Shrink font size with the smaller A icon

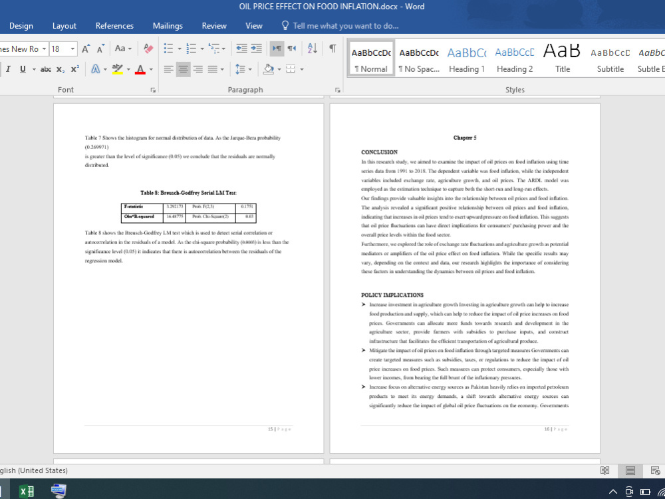(100, 49)
